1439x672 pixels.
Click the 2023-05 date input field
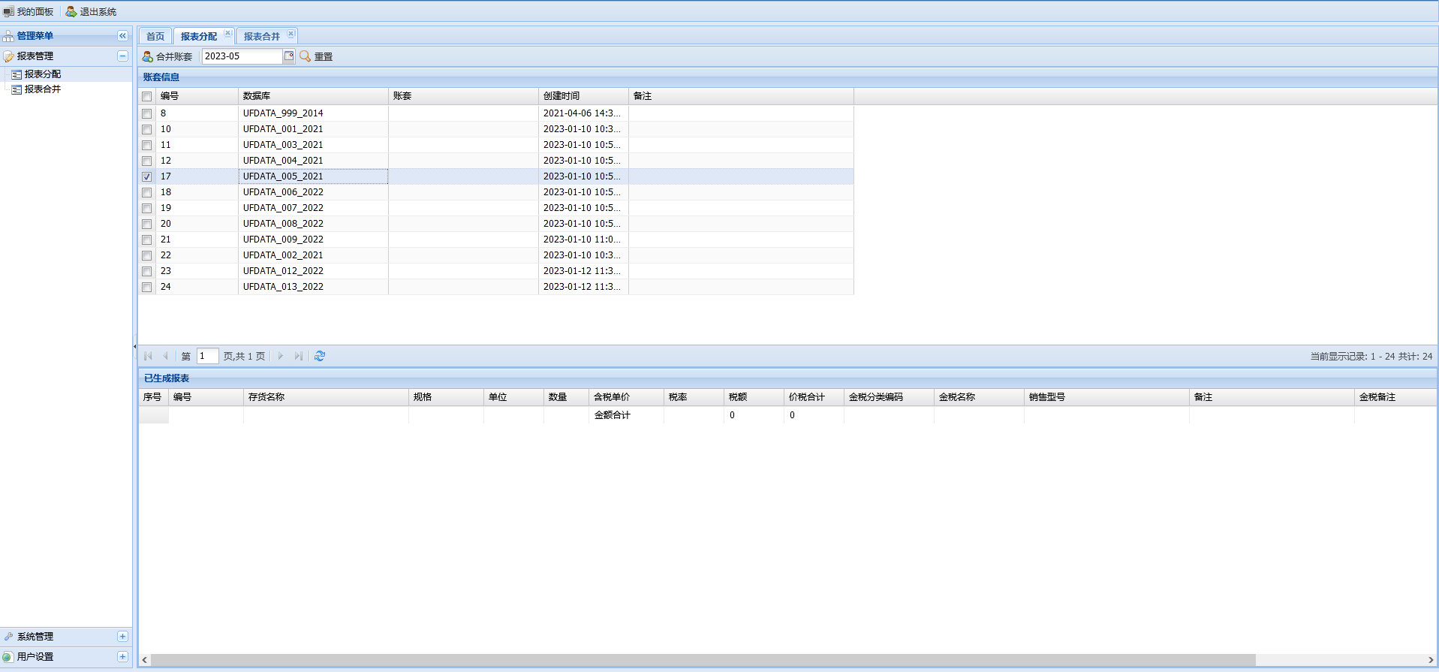(x=242, y=56)
